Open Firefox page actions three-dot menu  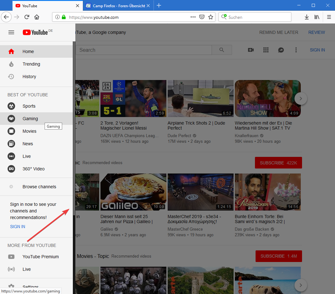(x=193, y=17)
